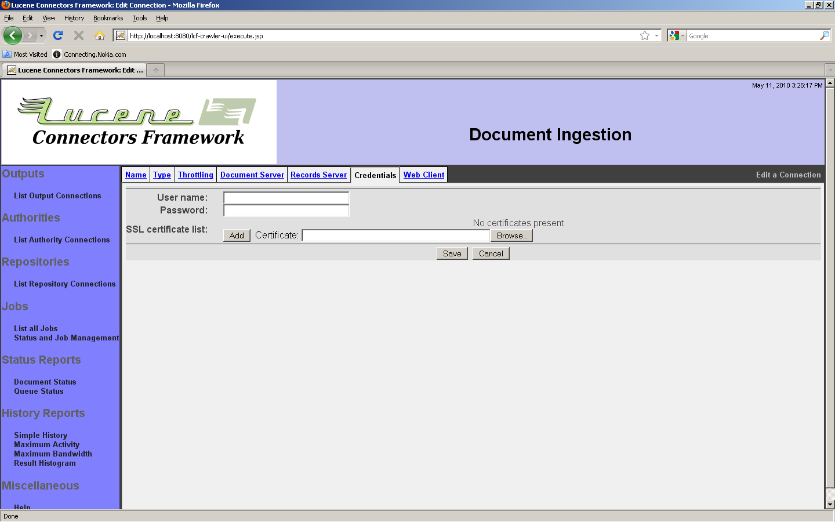835x522 pixels.
Task: Switch to the Throttling tab
Action: pos(195,175)
